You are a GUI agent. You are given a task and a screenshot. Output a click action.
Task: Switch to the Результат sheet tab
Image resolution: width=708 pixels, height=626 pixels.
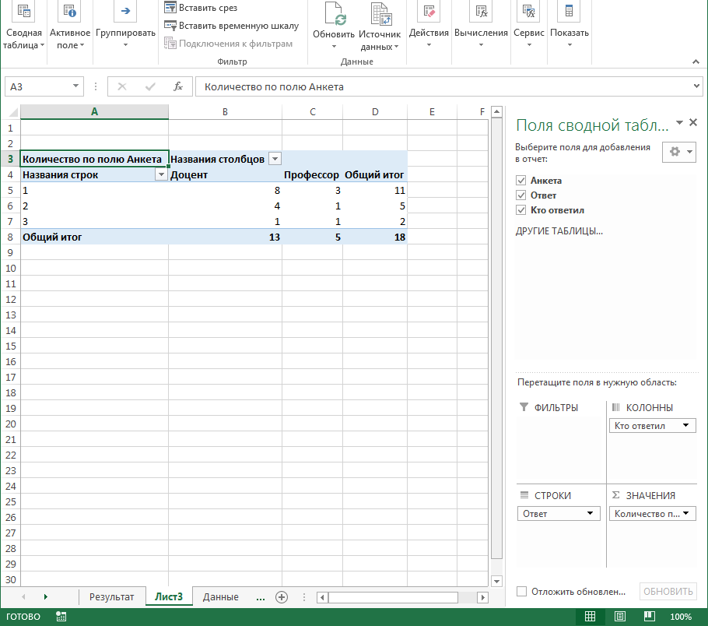tap(111, 597)
